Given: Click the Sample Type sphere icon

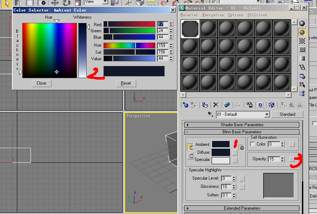Looking at the screenshot, I should tap(302, 24).
